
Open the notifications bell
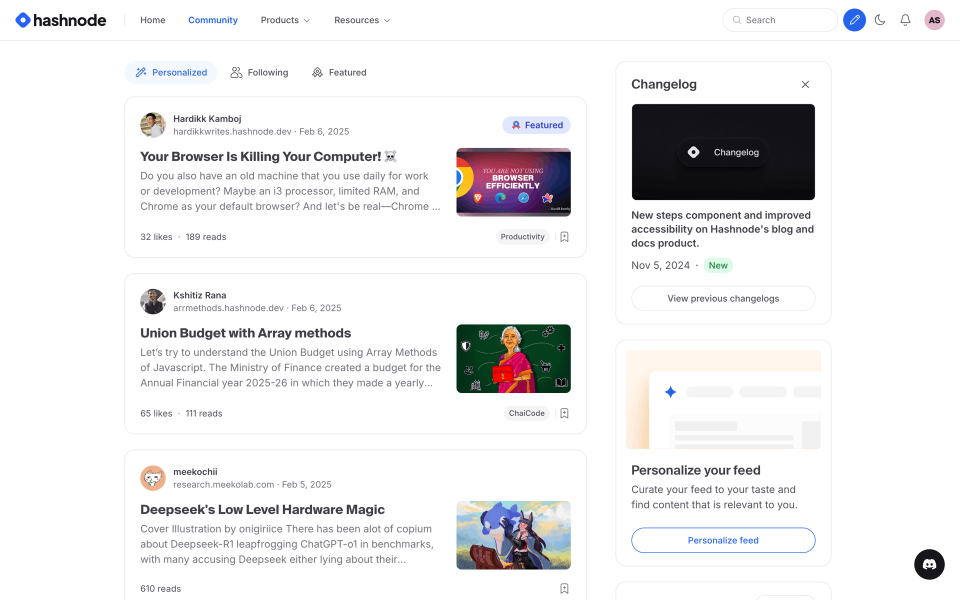pyautogui.click(x=905, y=20)
